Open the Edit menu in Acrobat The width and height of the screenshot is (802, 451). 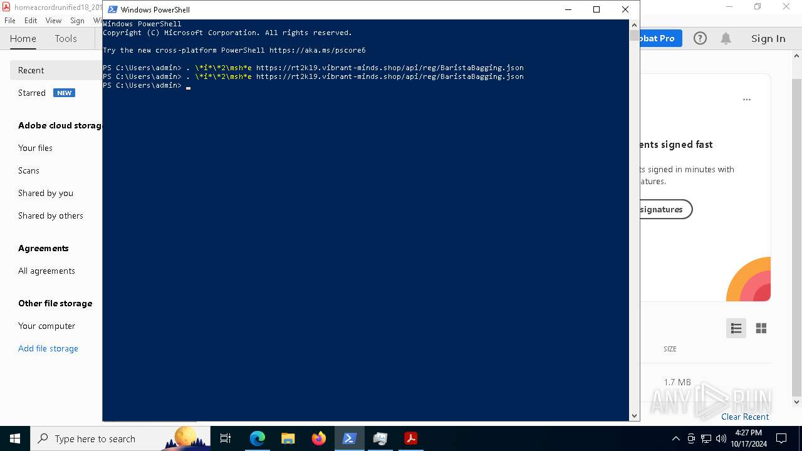click(31, 20)
